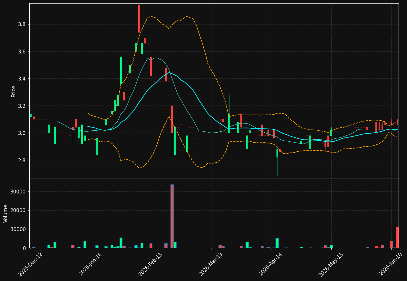Image resolution: width=407 pixels, height=281 pixels.
Task: Click the 3.6 price tick label
Action: pos(22,52)
